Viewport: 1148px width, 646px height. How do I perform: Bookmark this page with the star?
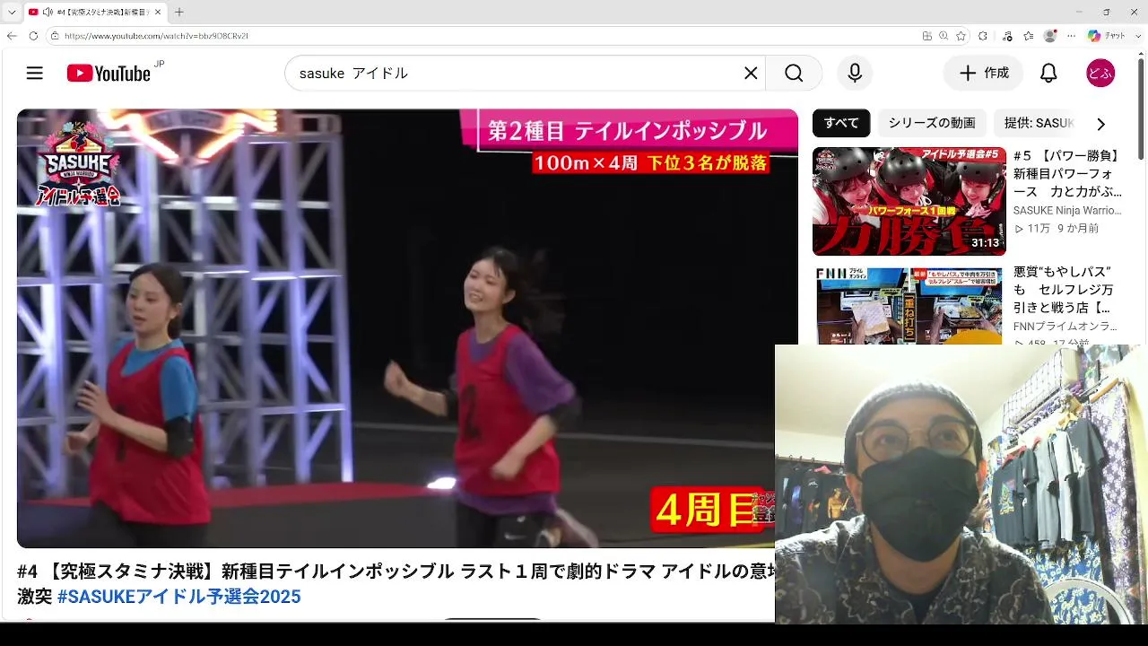[x=961, y=36]
